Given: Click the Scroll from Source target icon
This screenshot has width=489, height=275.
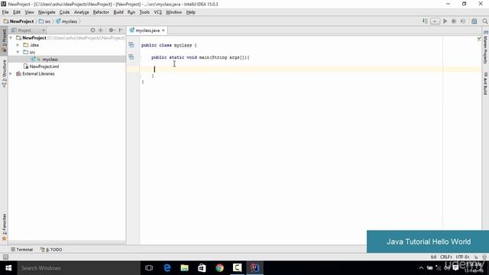Looking at the screenshot, I should click(92, 31).
